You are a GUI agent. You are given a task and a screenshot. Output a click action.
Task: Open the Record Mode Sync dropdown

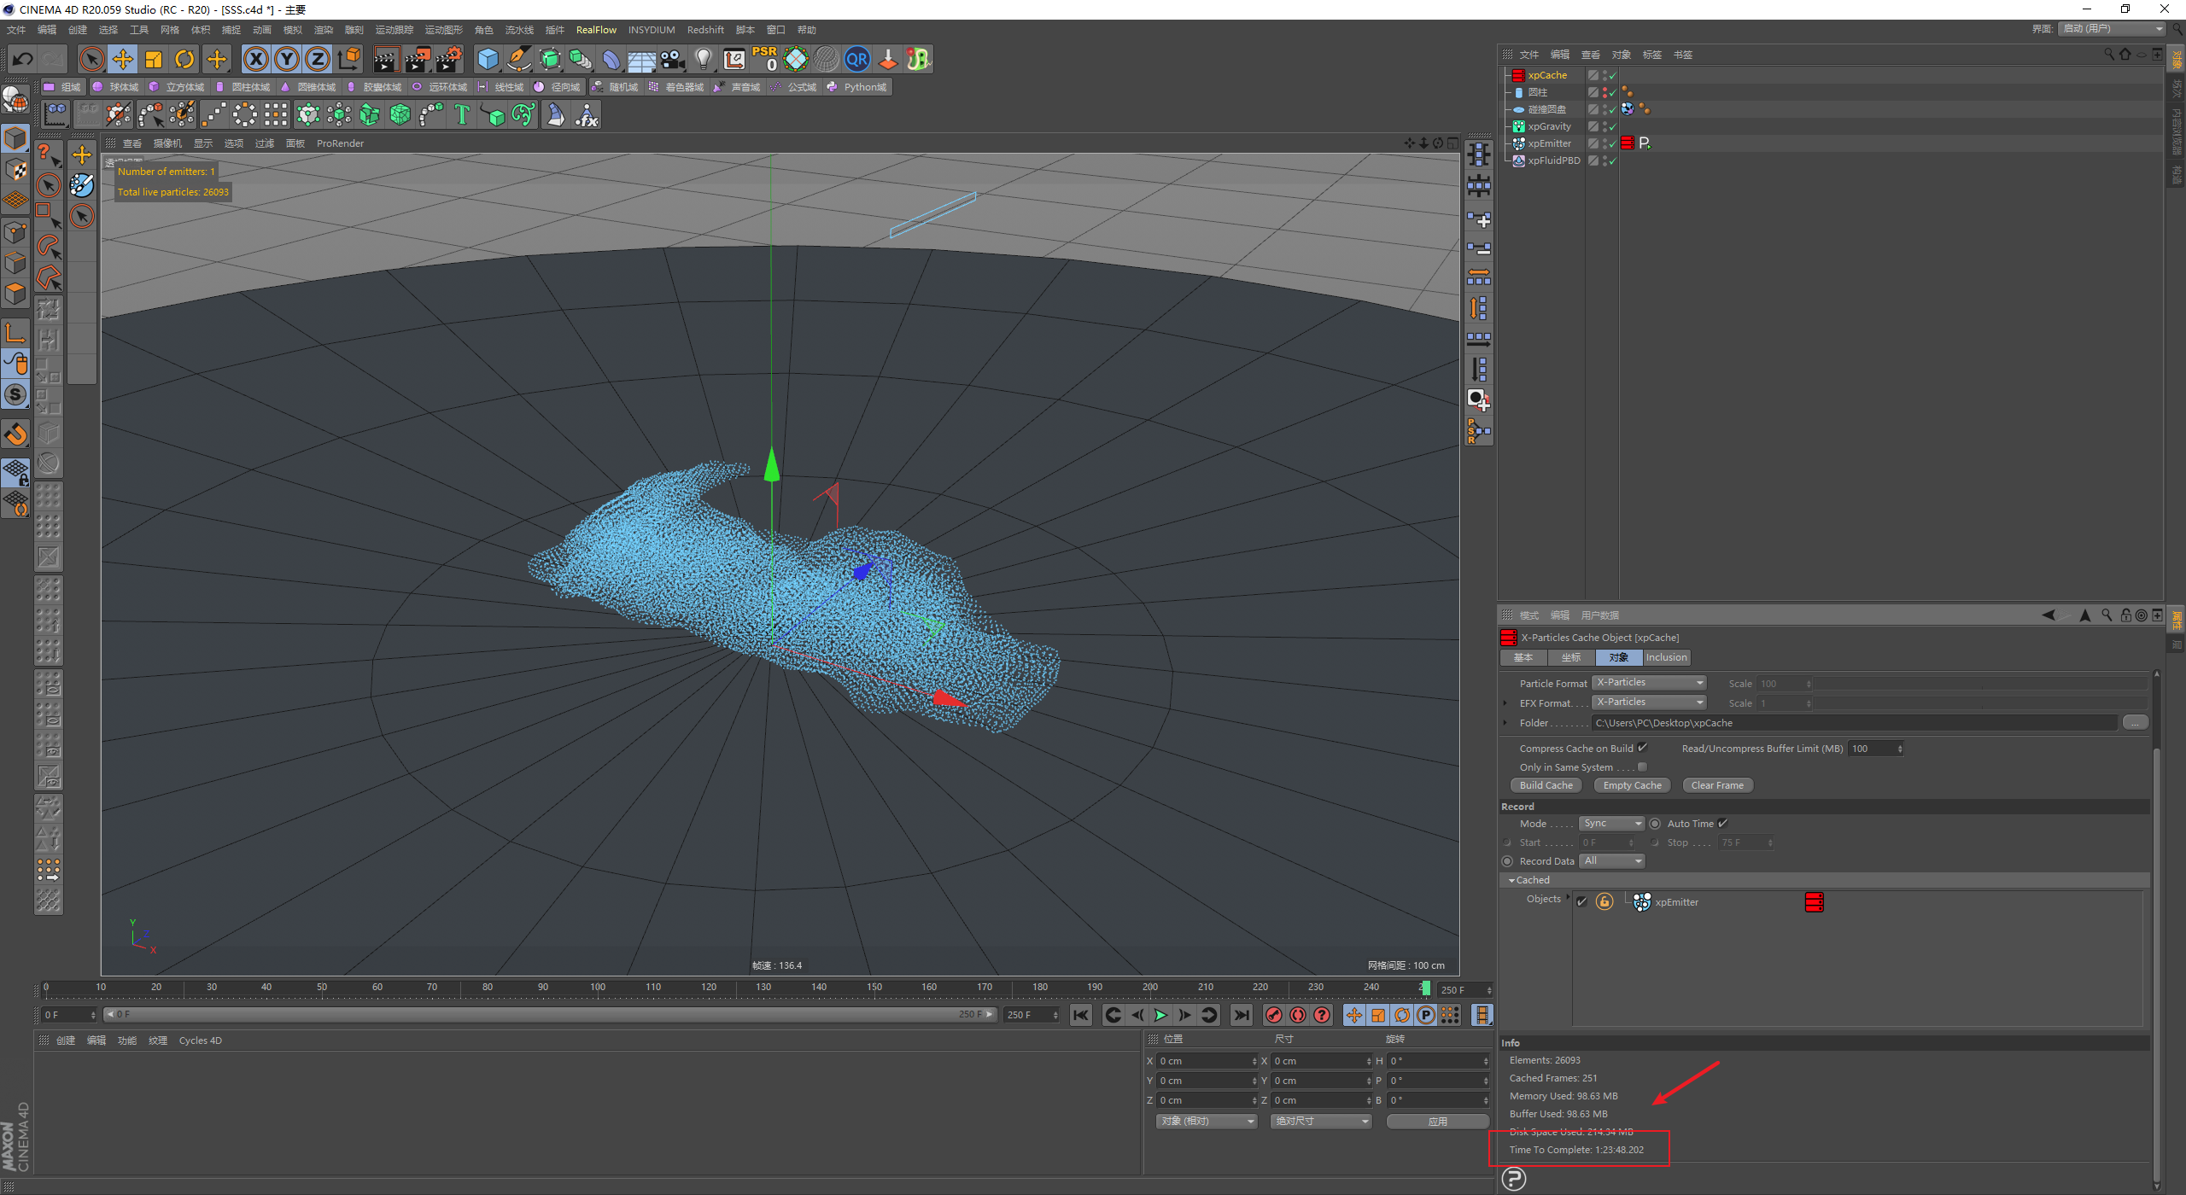coord(1610,823)
